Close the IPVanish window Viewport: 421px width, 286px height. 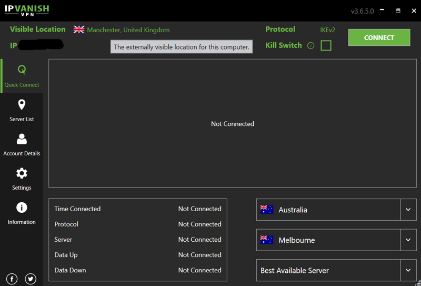point(414,11)
